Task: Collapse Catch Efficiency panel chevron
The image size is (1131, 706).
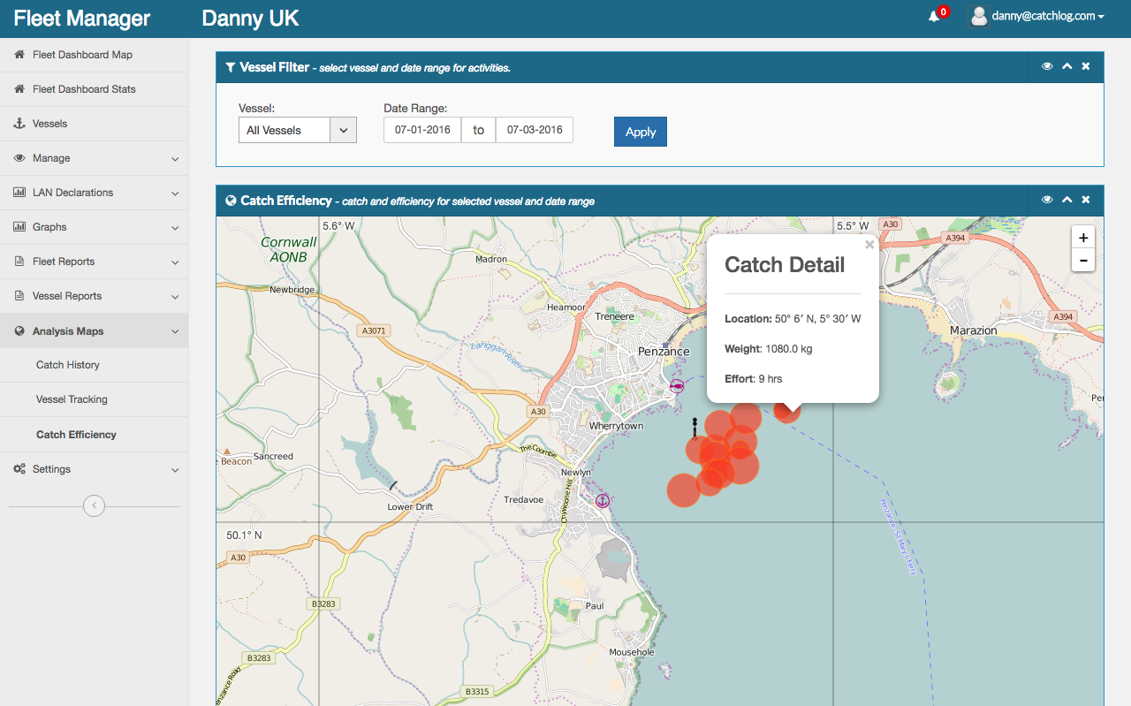Action: [x=1067, y=200]
